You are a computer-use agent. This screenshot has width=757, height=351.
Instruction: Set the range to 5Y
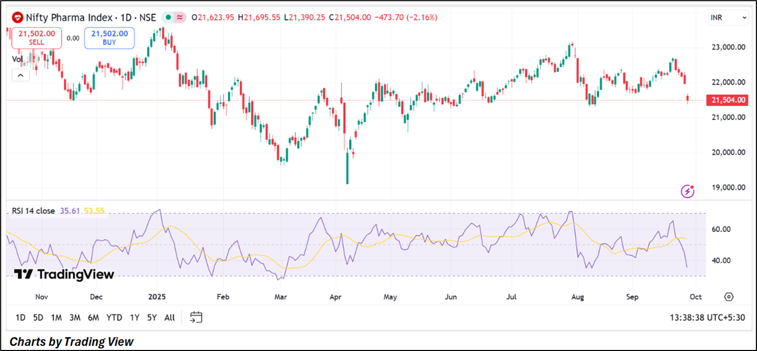(x=152, y=318)
